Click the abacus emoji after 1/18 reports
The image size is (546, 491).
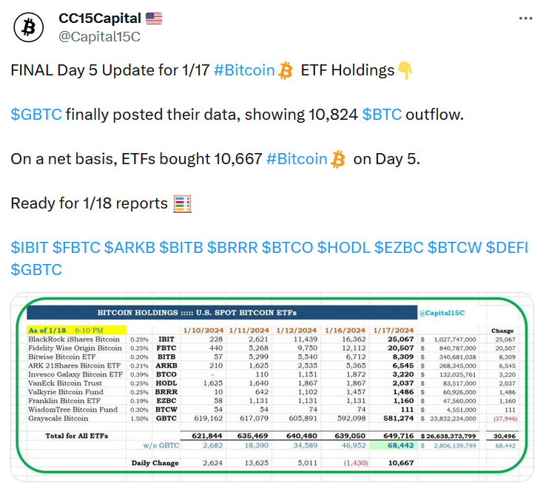point(182,203)
